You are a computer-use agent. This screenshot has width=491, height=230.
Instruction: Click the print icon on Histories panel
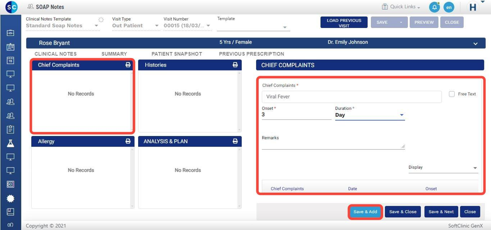click(x=235, y=65)
